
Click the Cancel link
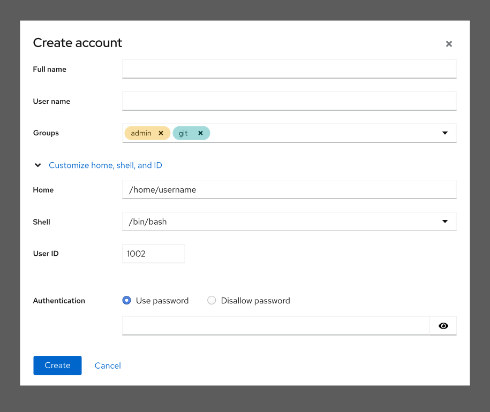pyautogui.click(x=108, y=365)
